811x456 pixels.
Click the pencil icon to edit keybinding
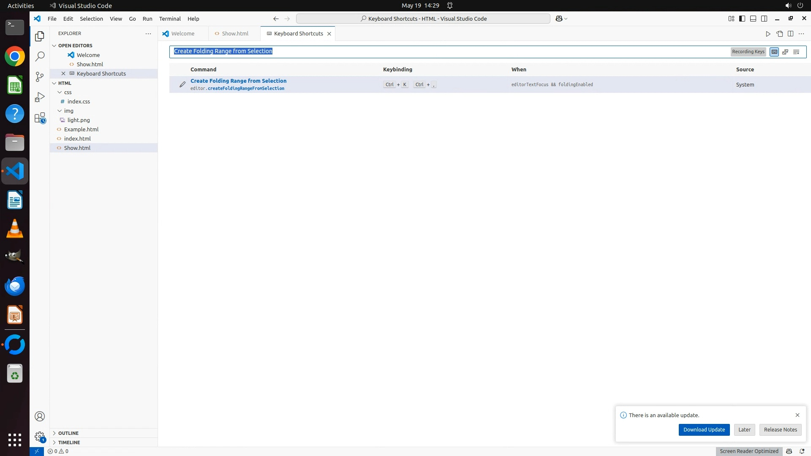coord(182,84)
